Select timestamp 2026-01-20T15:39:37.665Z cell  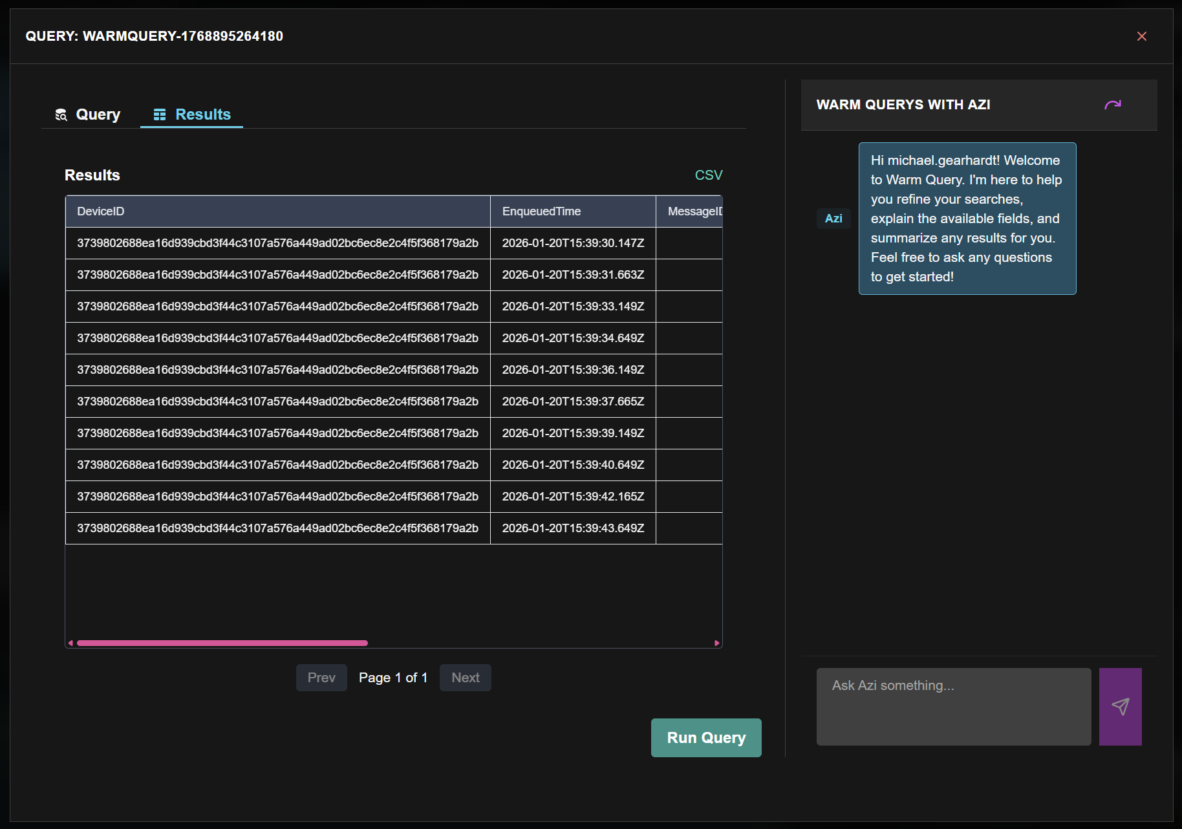coord(573,402)
